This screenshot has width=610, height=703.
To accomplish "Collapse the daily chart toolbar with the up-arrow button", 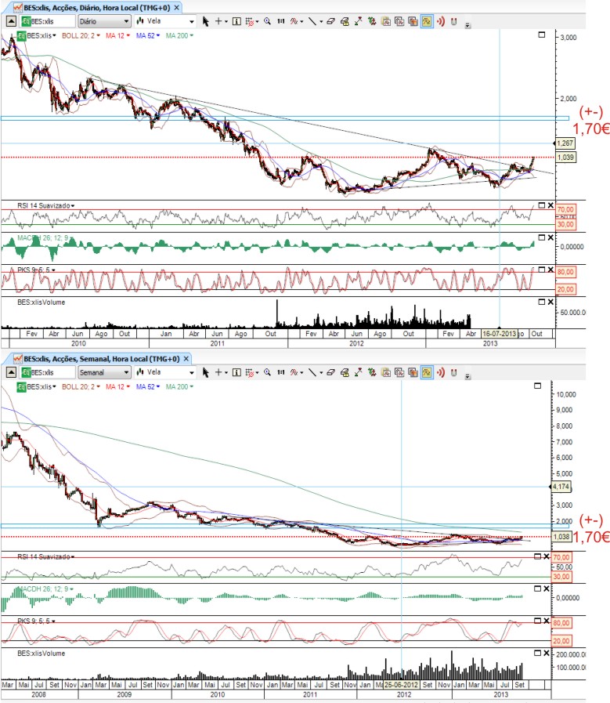I will pyautogui.click(x=11, y=21).
